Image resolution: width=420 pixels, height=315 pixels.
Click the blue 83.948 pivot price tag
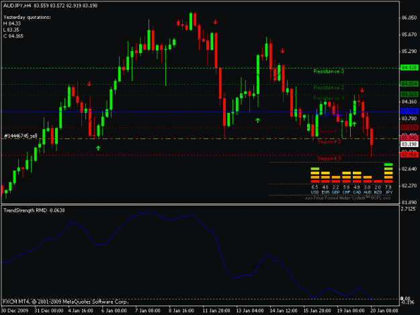(409, 111)
